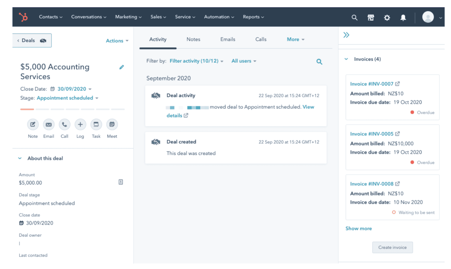Open the Contacts menu

[51, 17]
